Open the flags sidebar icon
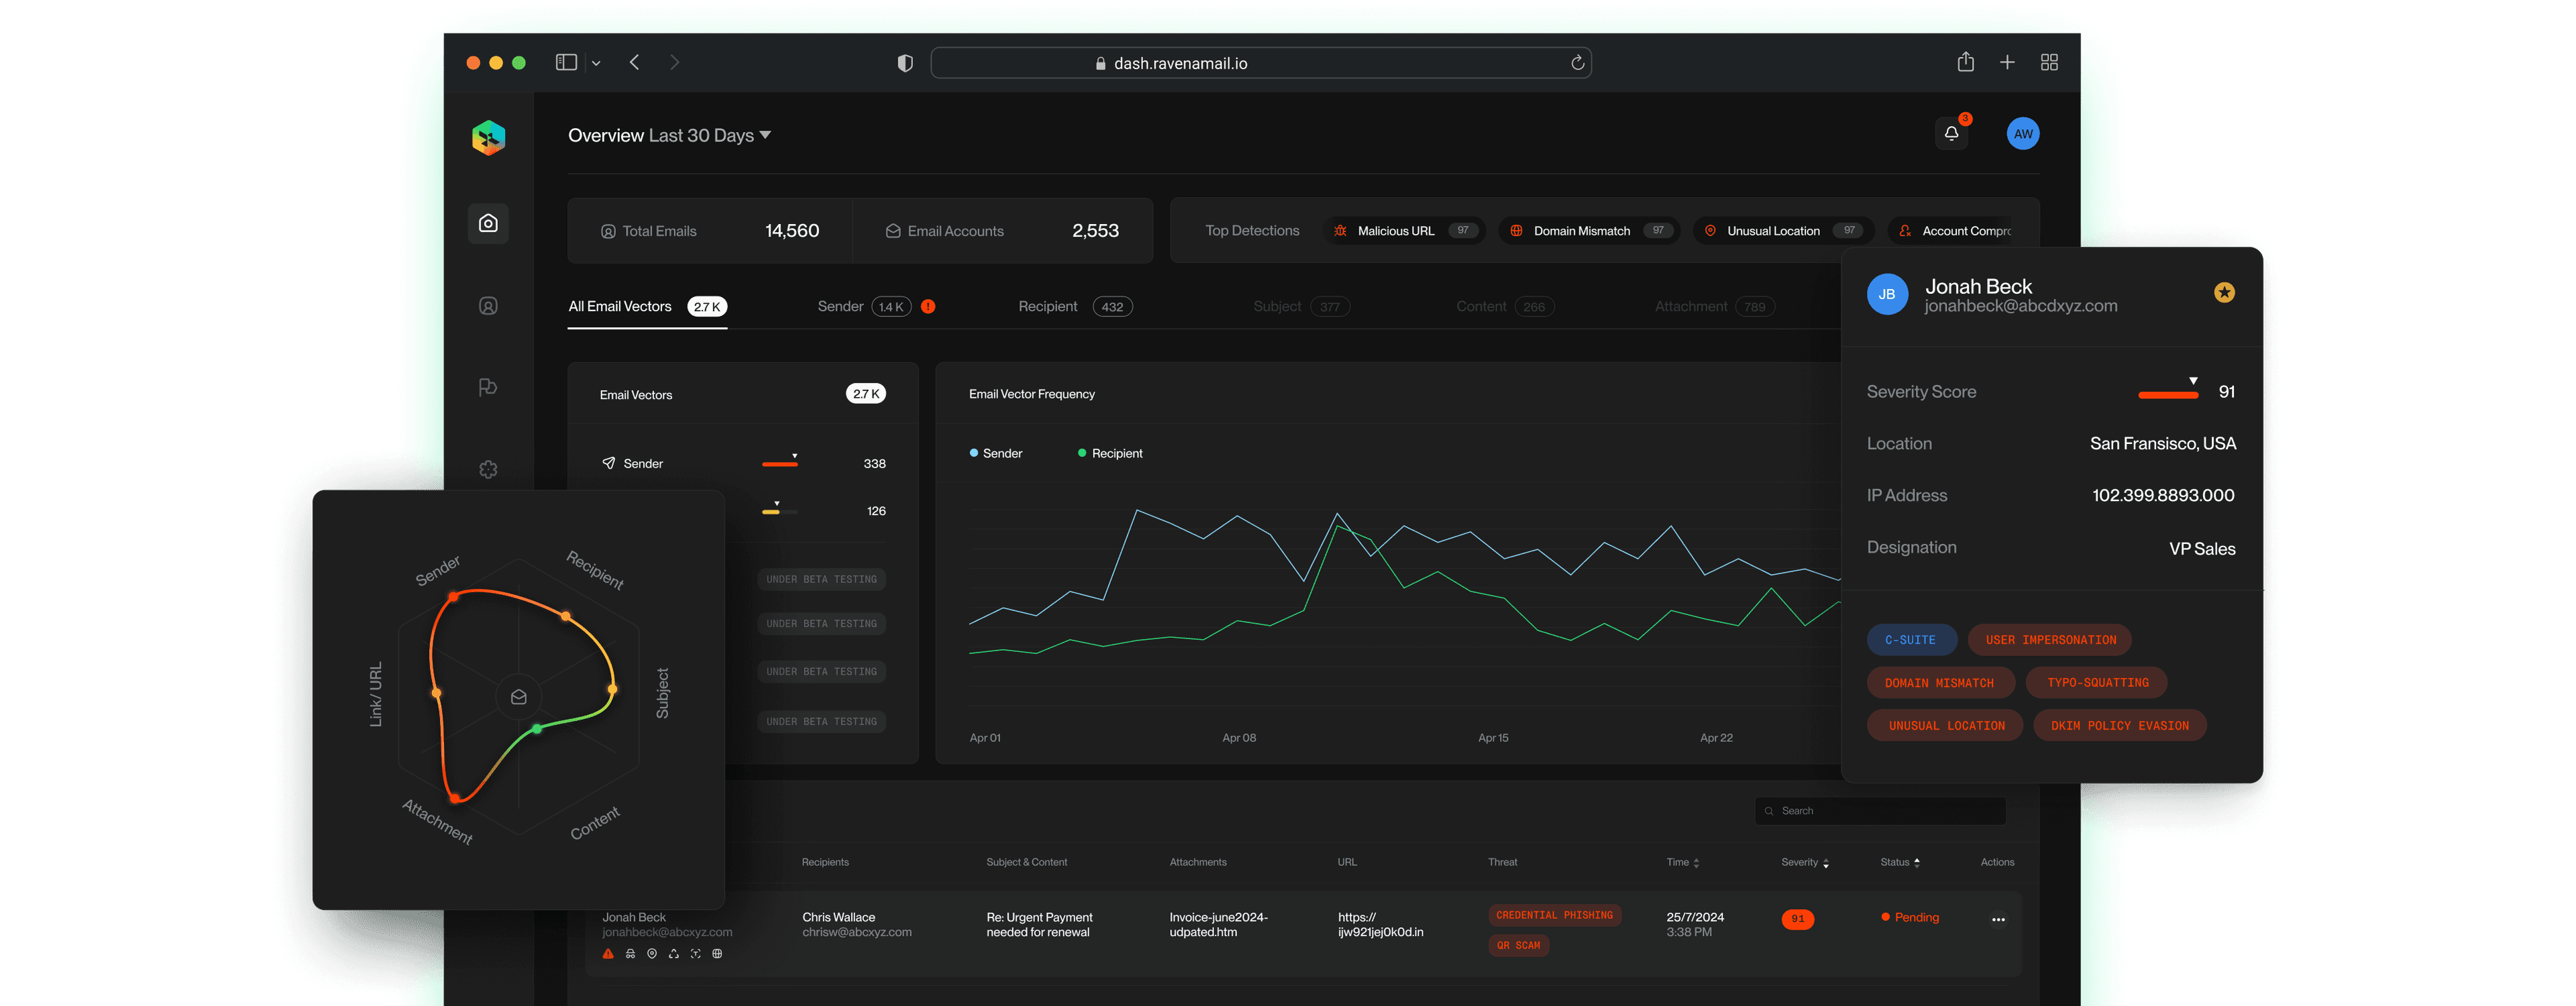This screenshot has width=2576, height=1006. (x=488, y=387)
